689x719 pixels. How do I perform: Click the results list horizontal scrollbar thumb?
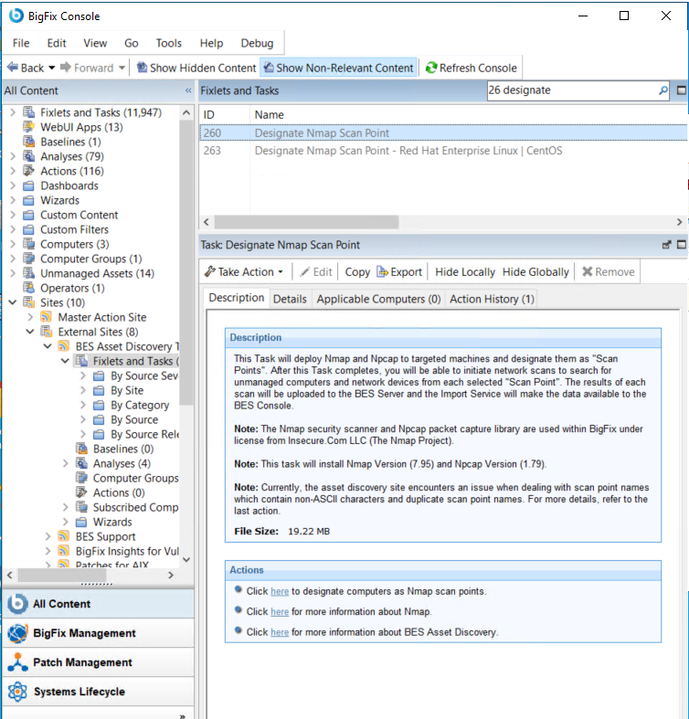[306, 222]
